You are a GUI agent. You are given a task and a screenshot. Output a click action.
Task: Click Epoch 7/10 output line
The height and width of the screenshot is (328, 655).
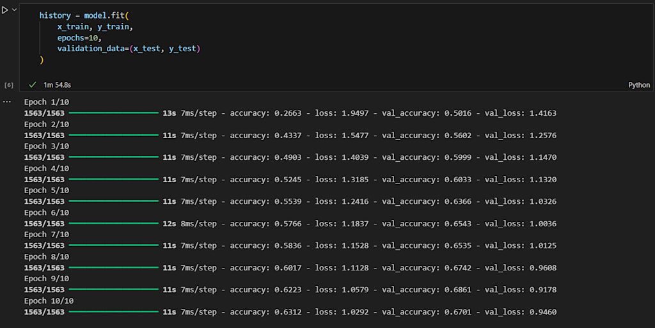(x=46, y=235)
